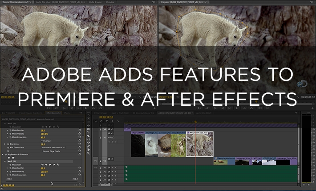The image size is (316, 191).
Task: Open Program monitor sequence dropdown
Action: tap(206, 2)
